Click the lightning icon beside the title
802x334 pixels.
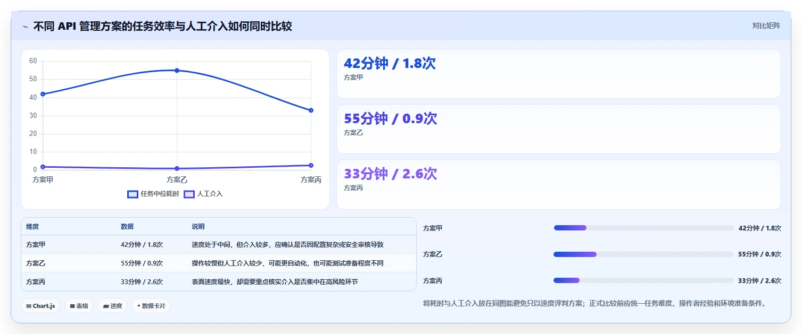click(x=25, y=27)
